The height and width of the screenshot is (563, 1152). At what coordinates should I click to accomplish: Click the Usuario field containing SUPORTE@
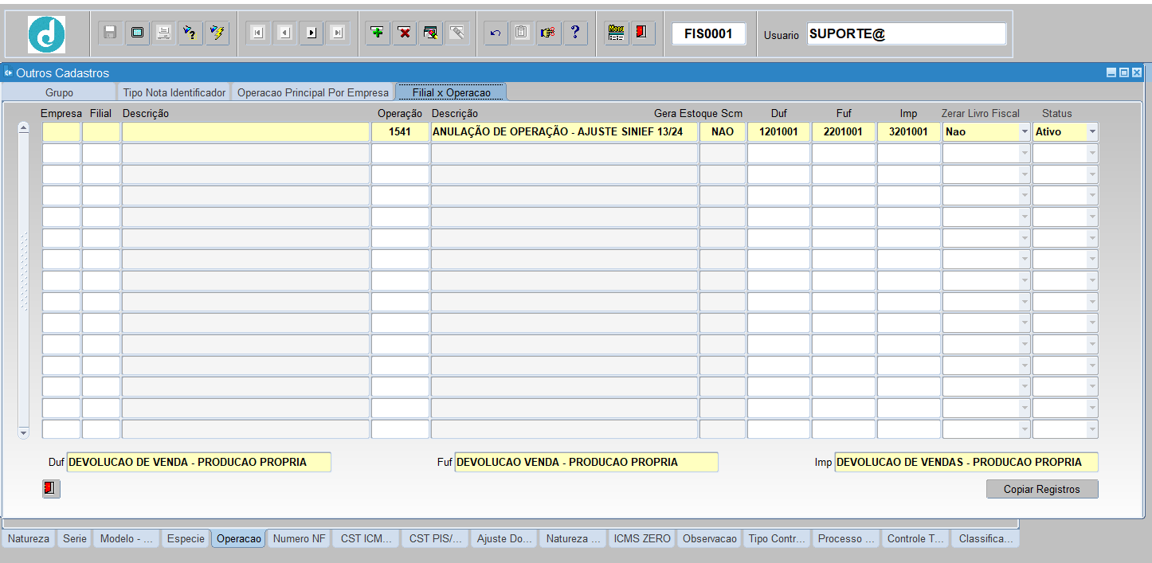pos(907,33)
